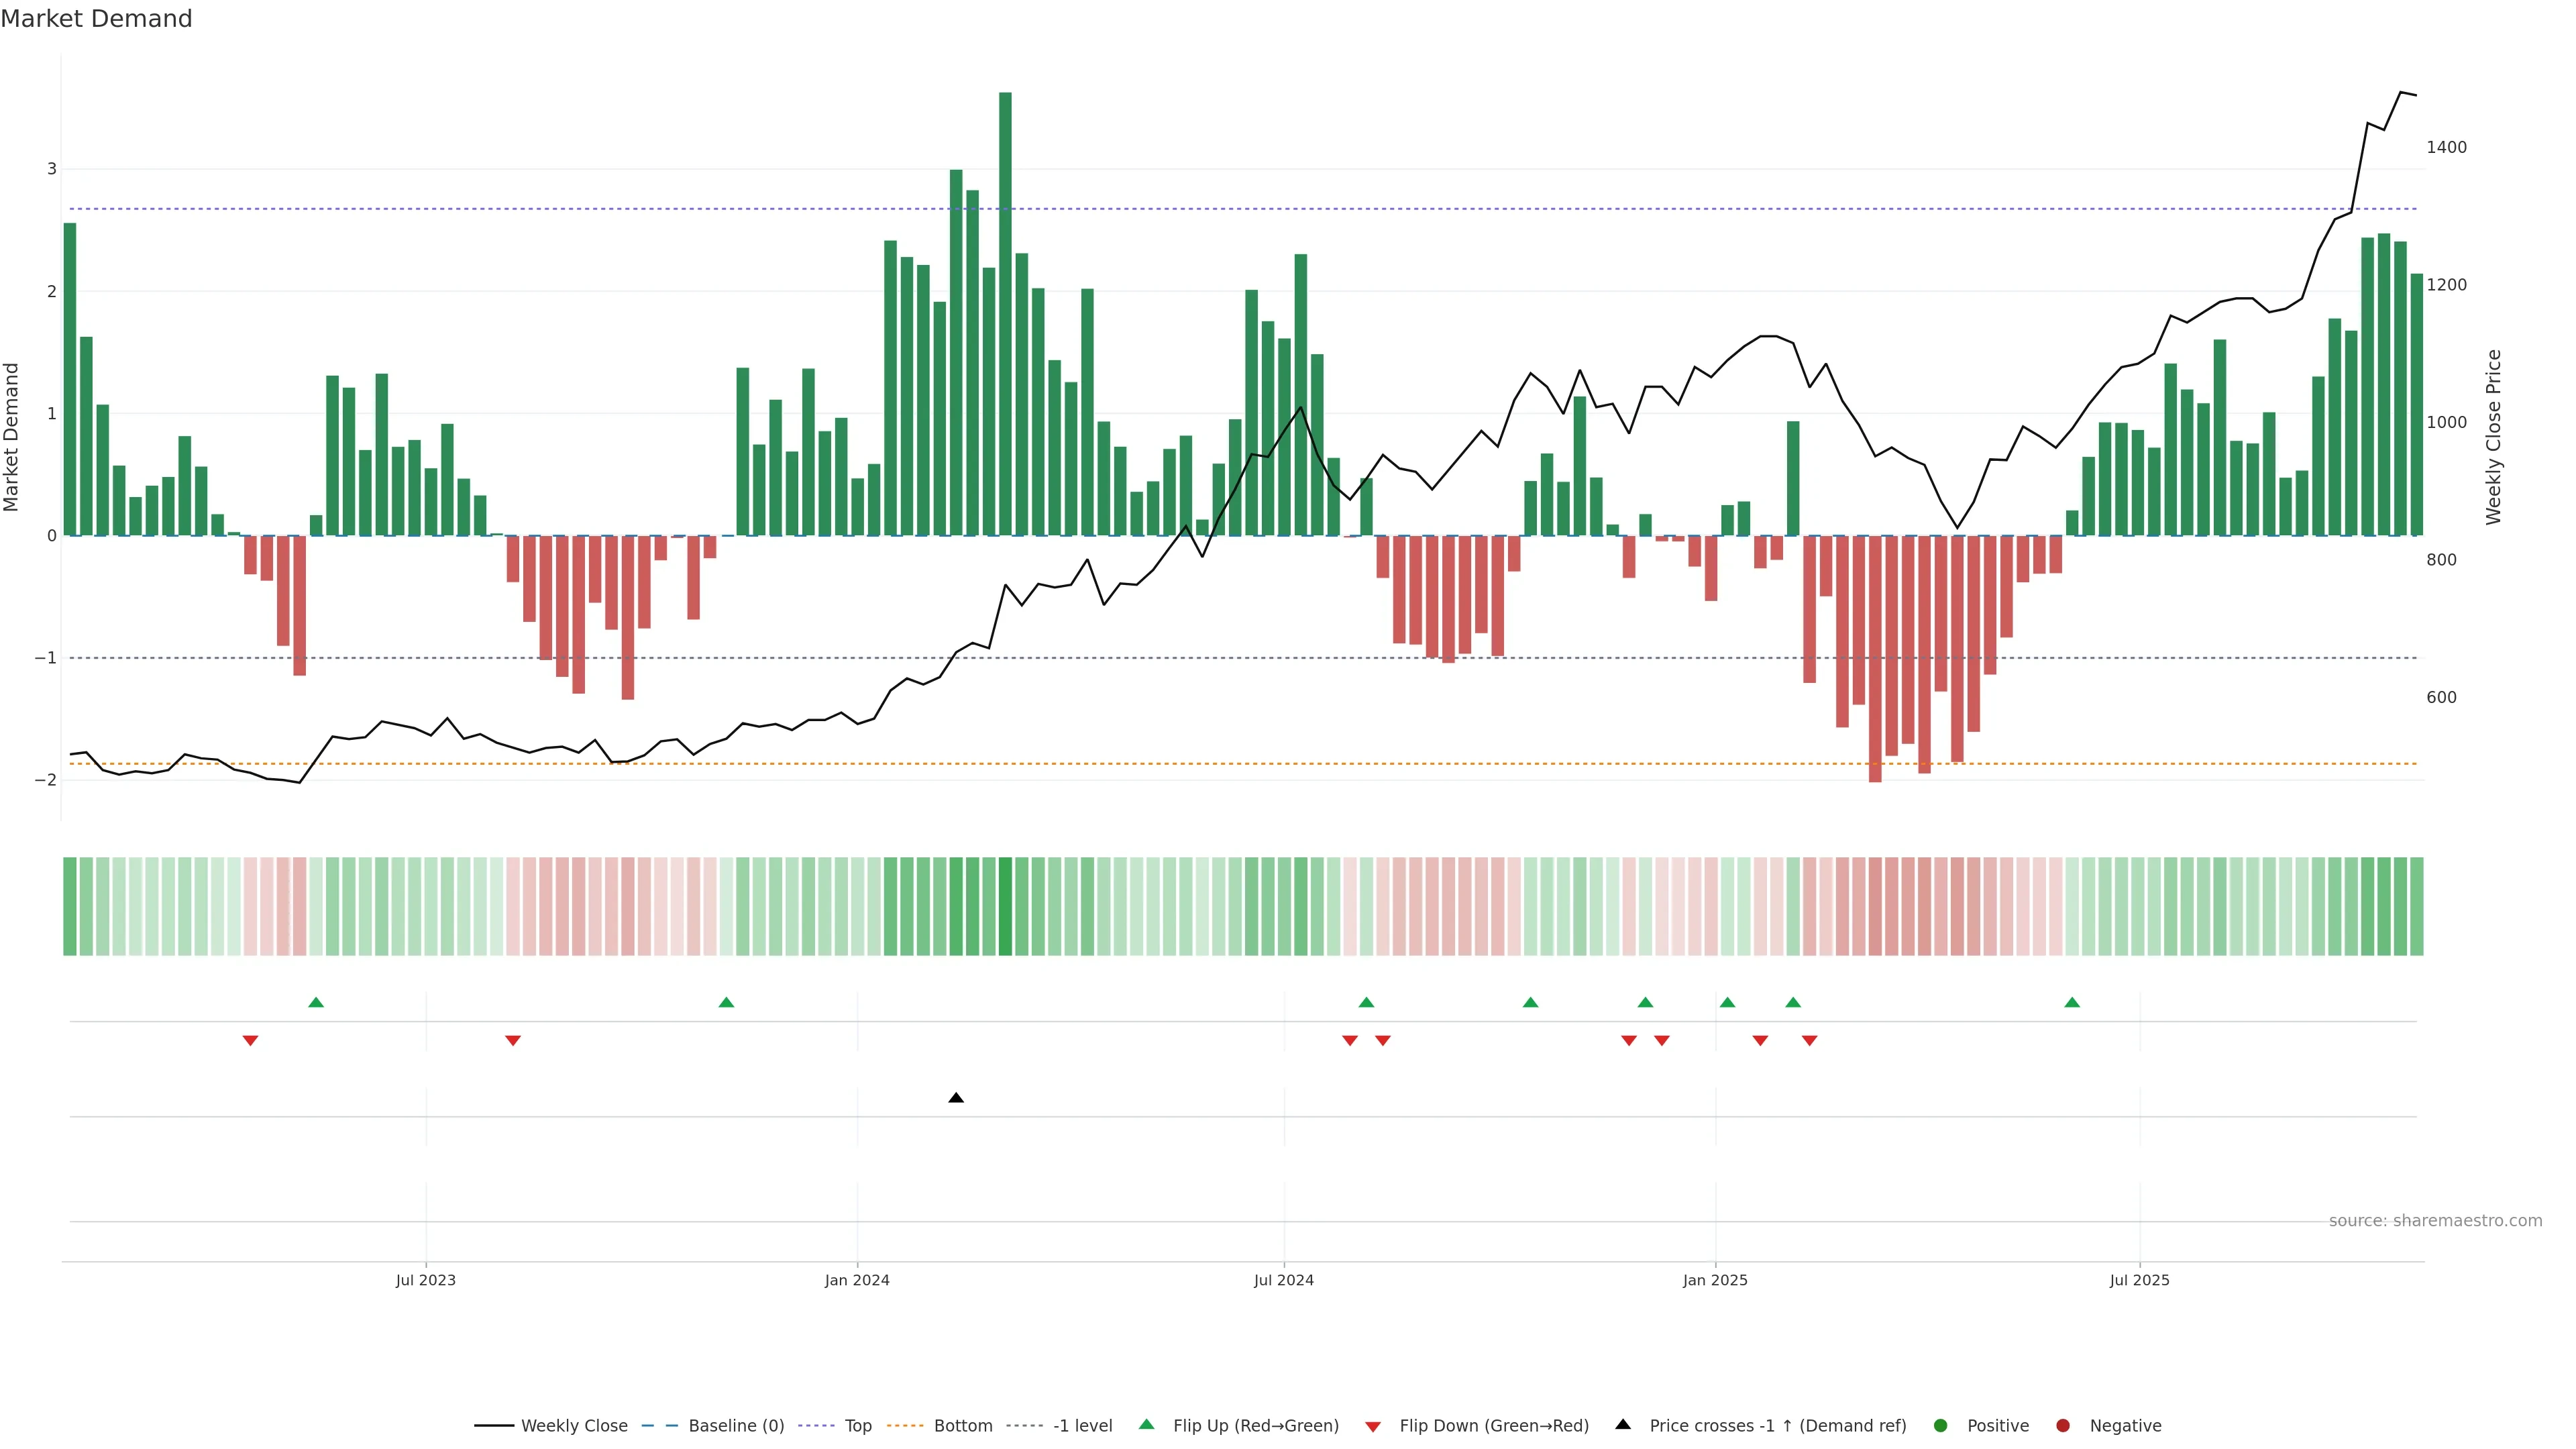Image resolution: width=2576 pixels, height=1449 pixels.
Task: Click the leftmost green Flip Up triangle marker
Action: click(x=316, y=1002)
